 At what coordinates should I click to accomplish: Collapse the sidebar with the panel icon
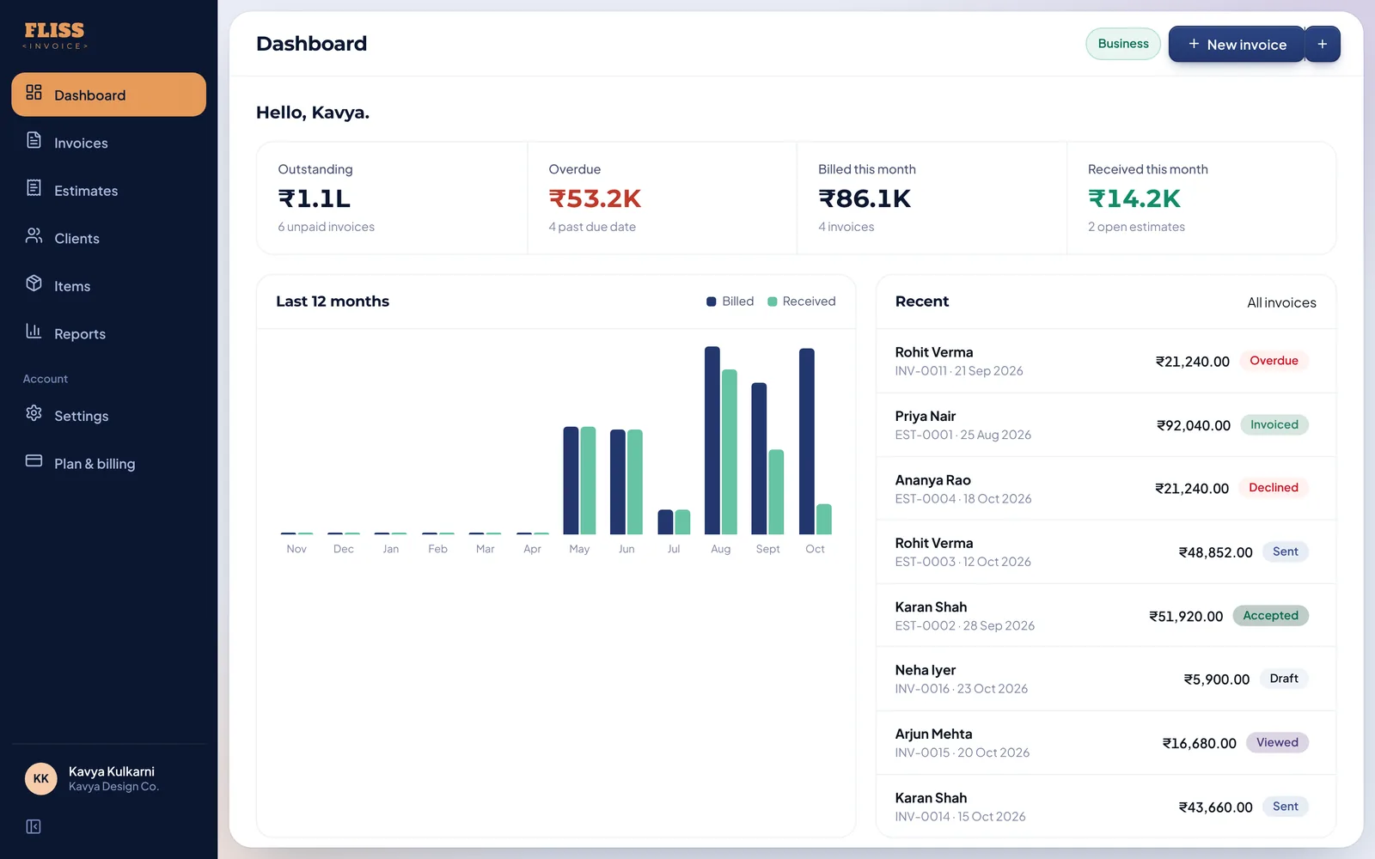[34, 826]
